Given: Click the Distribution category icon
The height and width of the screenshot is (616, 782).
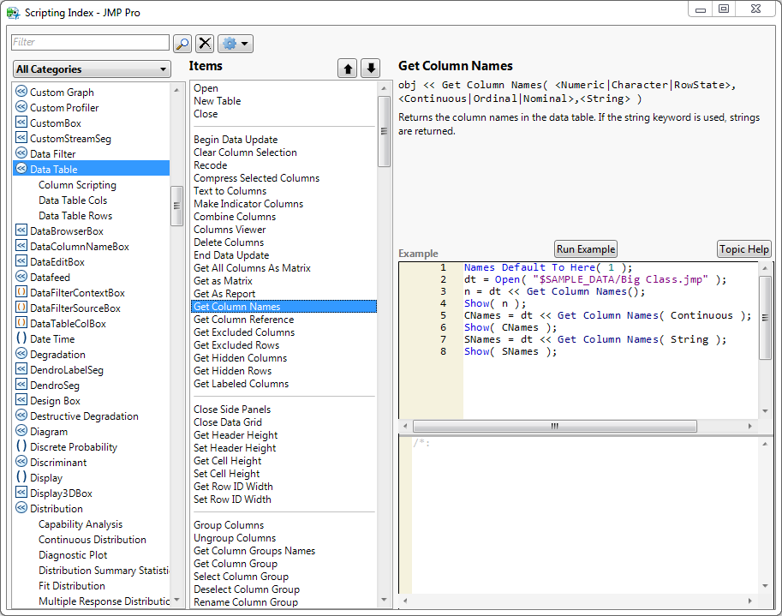Looking at the screenshot, I should (x=21, y=508).
